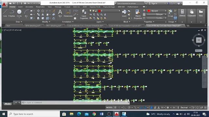
Task: Click the keyword search box in title bar
Action: (x=130, y=4)
